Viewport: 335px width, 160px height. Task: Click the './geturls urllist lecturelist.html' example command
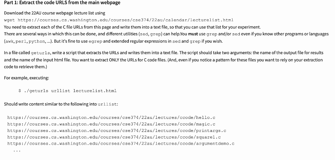(67, 91)
